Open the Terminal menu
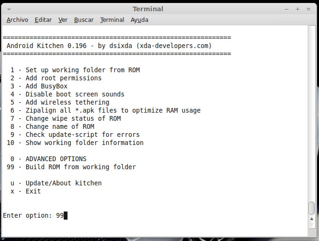The width and height of the screenshot is (319, 241). click(x=112, y=20)
